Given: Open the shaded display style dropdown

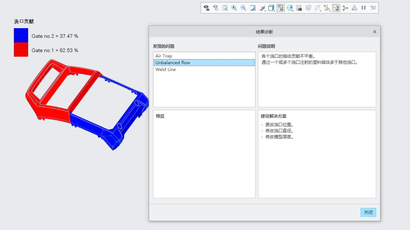Looking at the screenshot, I should click(x=262, y=8).
